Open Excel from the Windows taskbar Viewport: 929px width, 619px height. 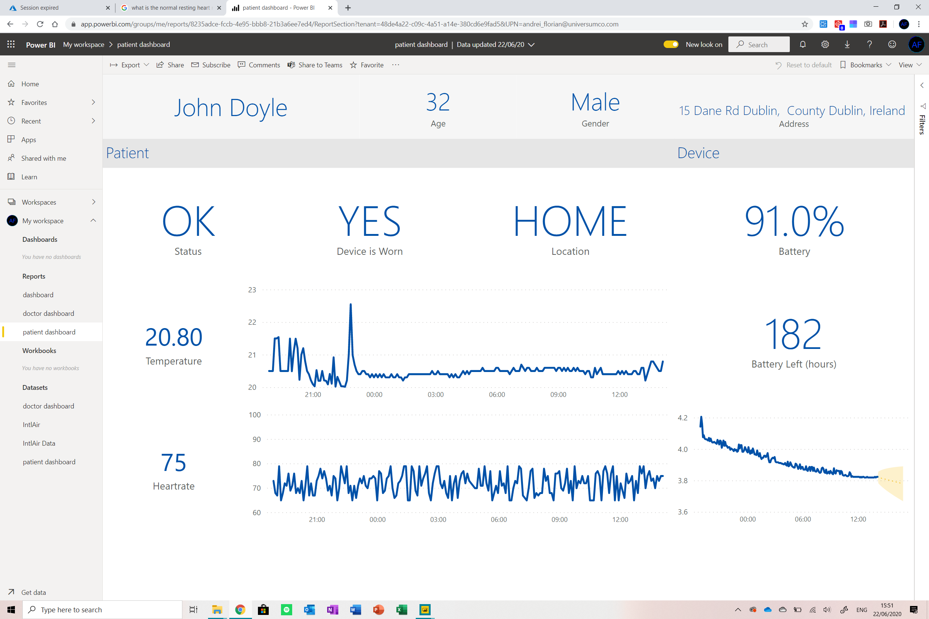click(x=401, y=610)
